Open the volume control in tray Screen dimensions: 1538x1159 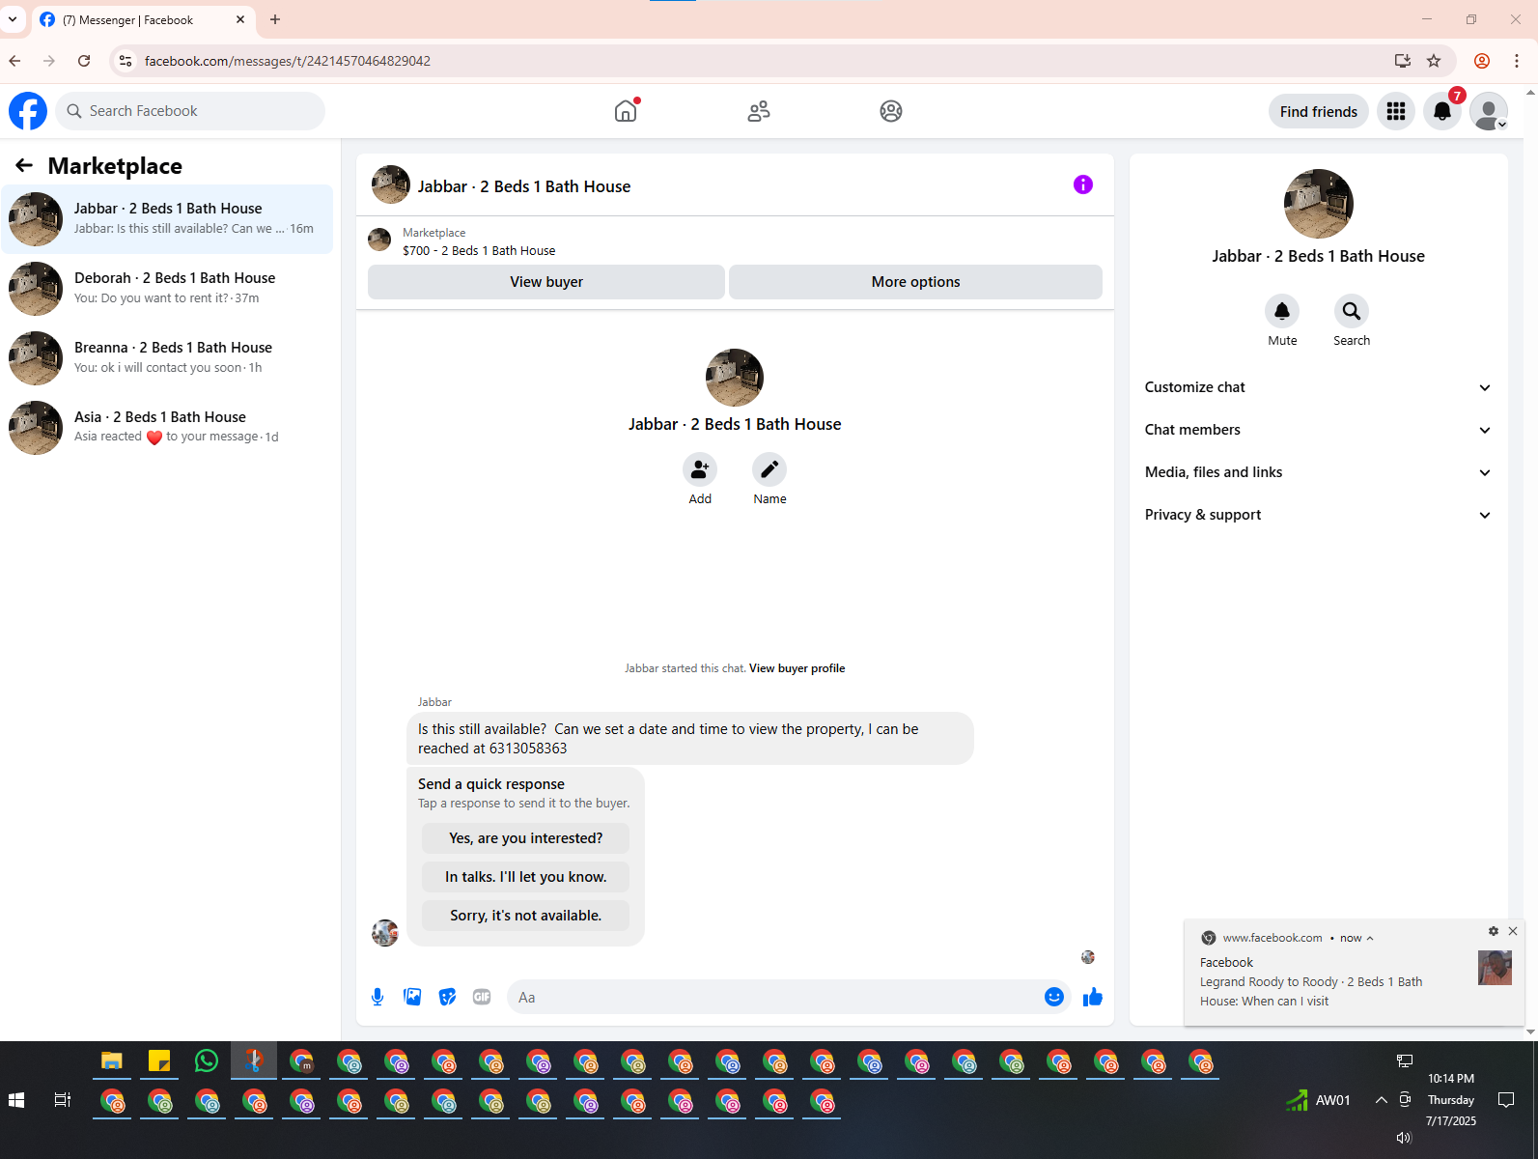click(1404, 1138)
